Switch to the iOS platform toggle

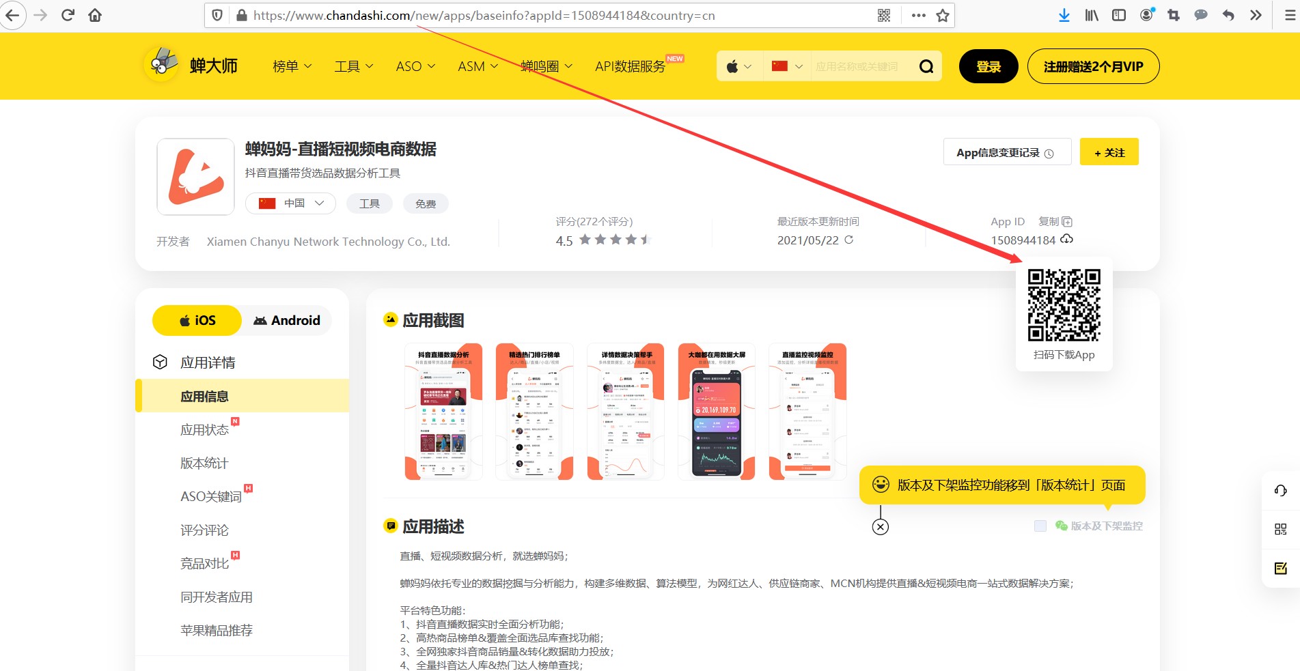tap(197, 320)
